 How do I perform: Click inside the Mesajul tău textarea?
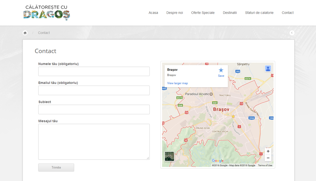click(x=94, y=142)
